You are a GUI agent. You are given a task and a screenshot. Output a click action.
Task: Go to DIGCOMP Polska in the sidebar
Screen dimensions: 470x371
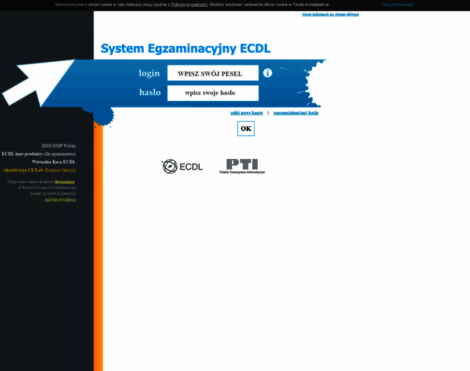(59, 146)
